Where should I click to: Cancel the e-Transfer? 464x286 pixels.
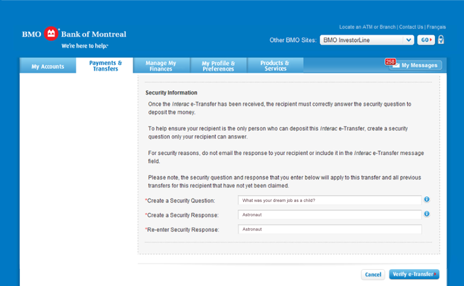click(373, 274)
